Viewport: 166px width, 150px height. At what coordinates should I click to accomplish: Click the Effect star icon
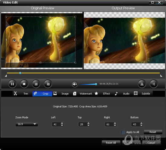click(96, 93)
